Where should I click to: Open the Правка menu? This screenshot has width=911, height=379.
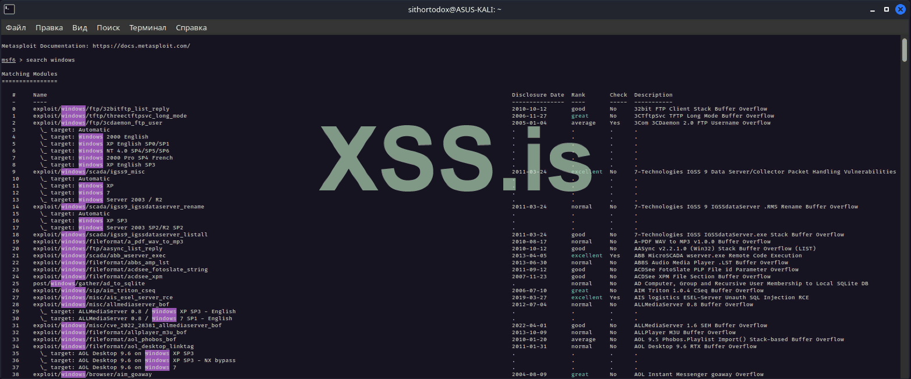49,27
